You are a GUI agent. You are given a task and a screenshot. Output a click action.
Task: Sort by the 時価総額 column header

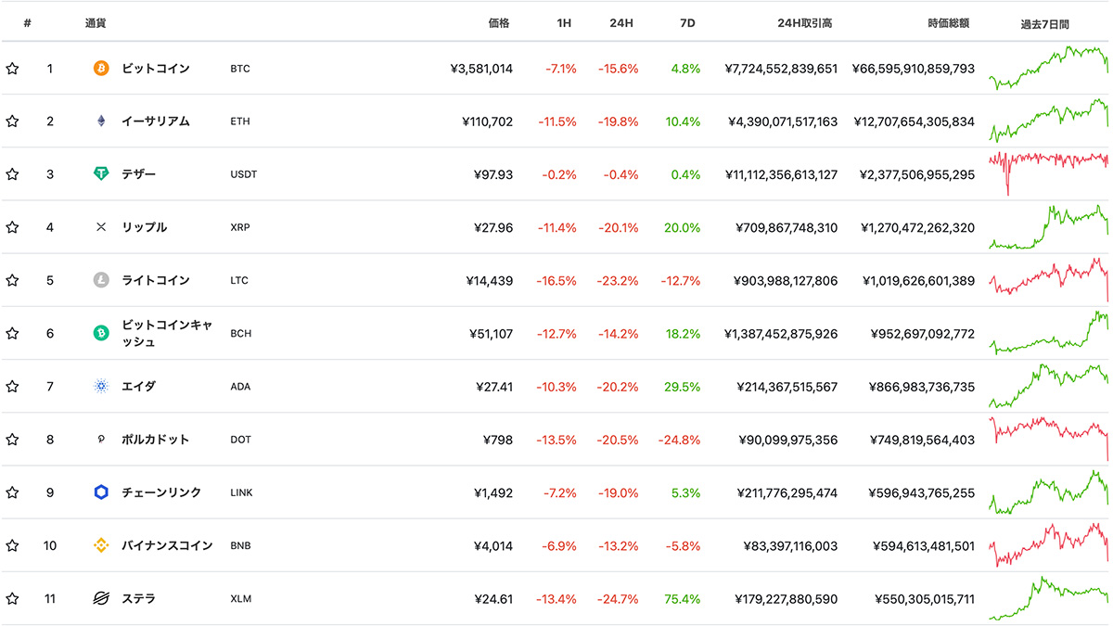tap(948, 23)
